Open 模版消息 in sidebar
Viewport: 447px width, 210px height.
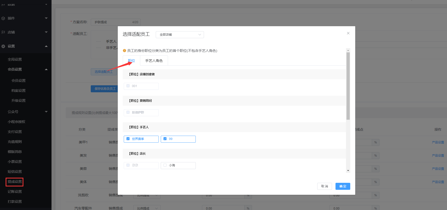15,152
